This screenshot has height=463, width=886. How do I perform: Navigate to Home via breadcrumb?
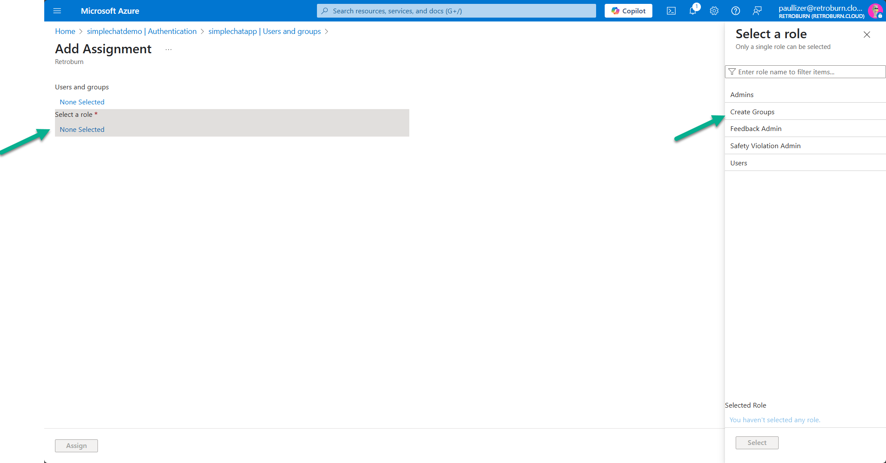click(65, 31)
